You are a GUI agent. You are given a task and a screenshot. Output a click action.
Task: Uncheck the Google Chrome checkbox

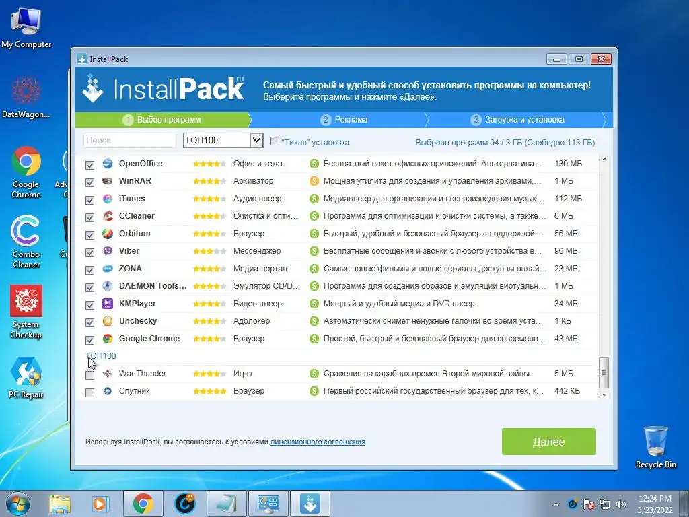[89, 340]
